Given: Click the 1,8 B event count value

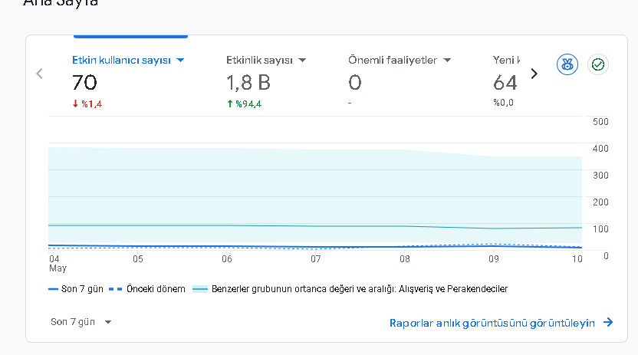Looking at the screenshot, I should click(x=248, y=83).
